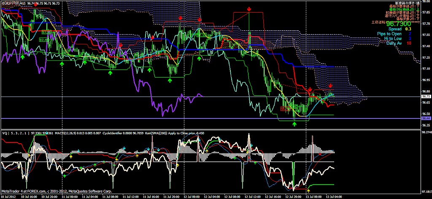The height and width of the screenshot is (199, 432).
Task: Select the current price tag 96.73 on axis
Action: point(426,97)
